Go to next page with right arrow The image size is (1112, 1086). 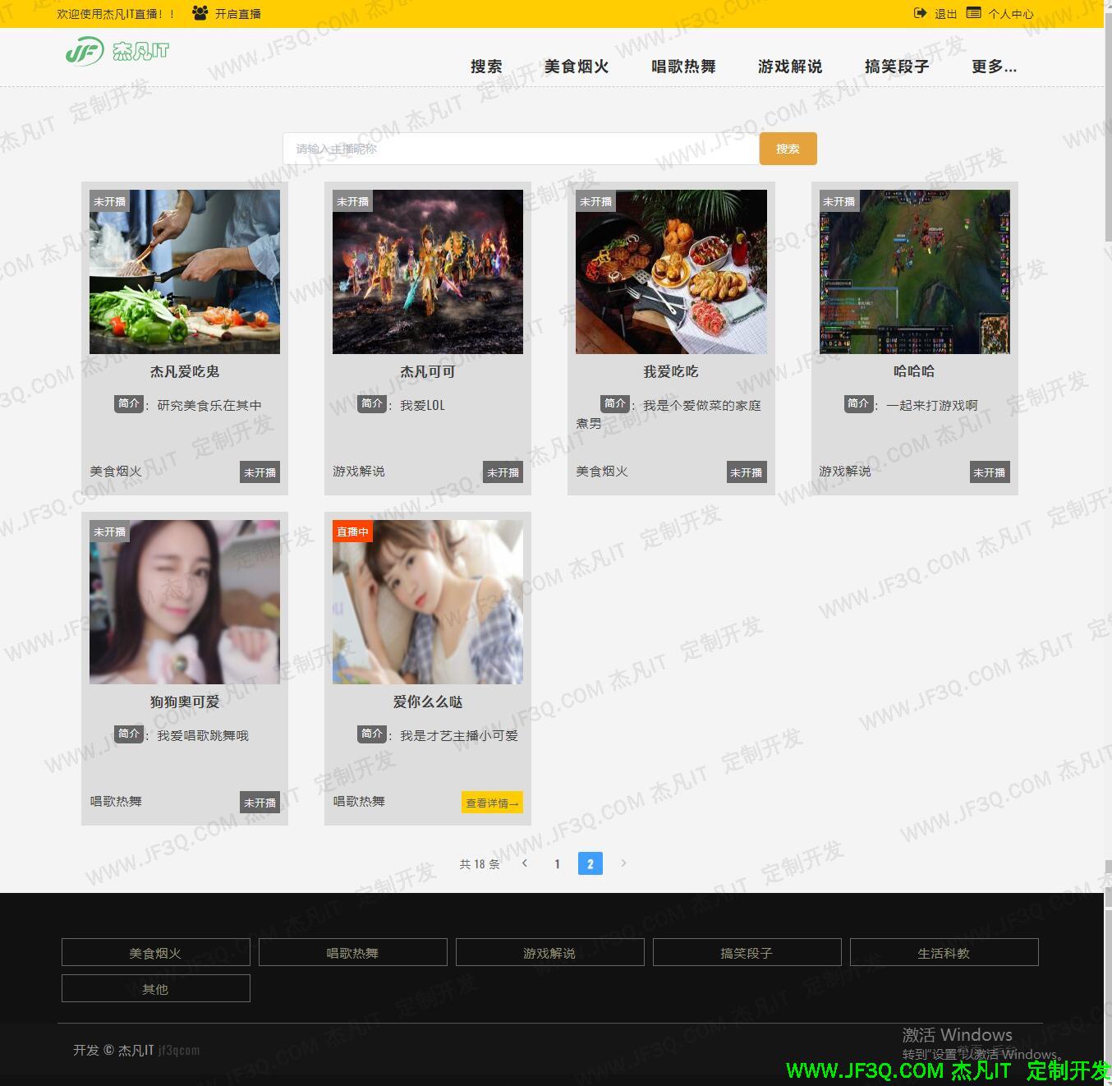click(x=623, y=863)
